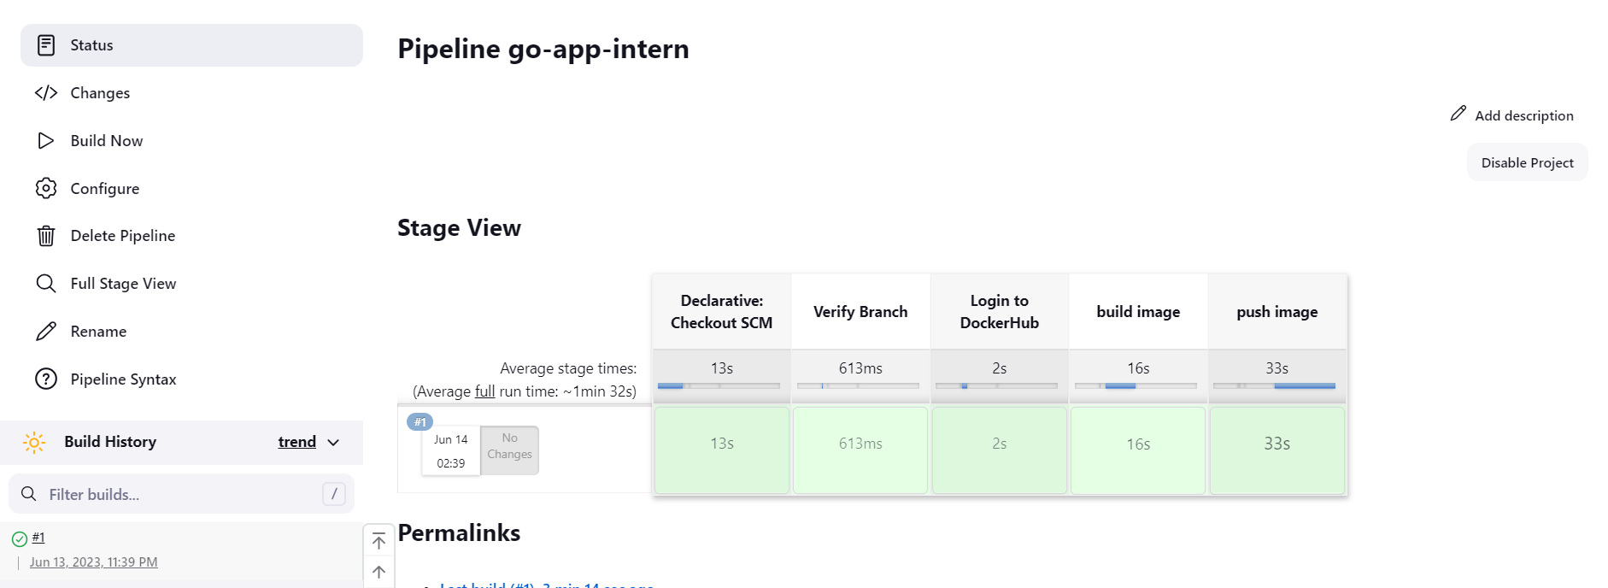
Task: Open the Changes view icon
Action: 45,92
